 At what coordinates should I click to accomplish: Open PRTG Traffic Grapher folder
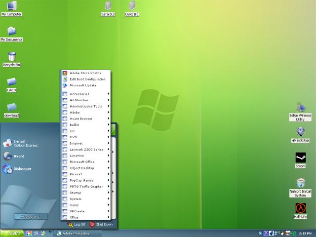pyautogui.click(x=85, y=187)
